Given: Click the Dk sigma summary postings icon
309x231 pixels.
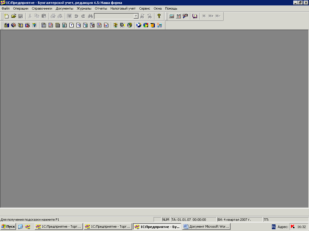Looking at the screenshot, I should [51, 25].
